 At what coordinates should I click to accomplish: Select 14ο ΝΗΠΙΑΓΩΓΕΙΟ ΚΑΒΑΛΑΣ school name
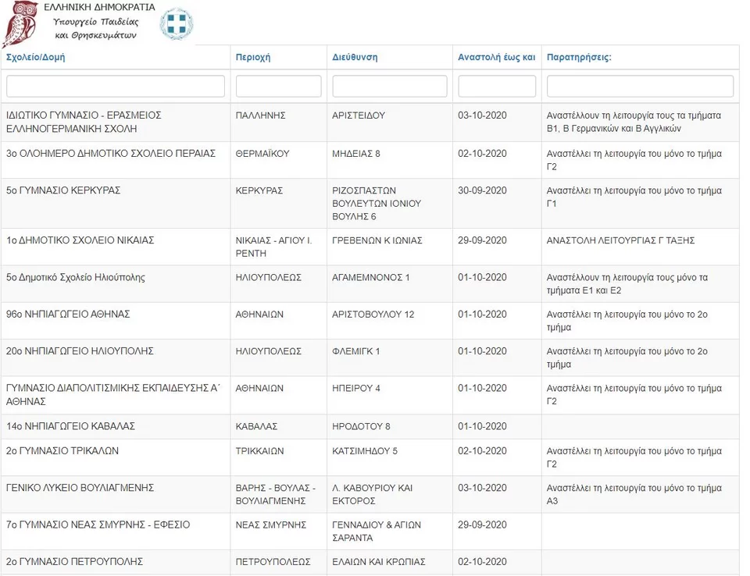coord(71,426)
